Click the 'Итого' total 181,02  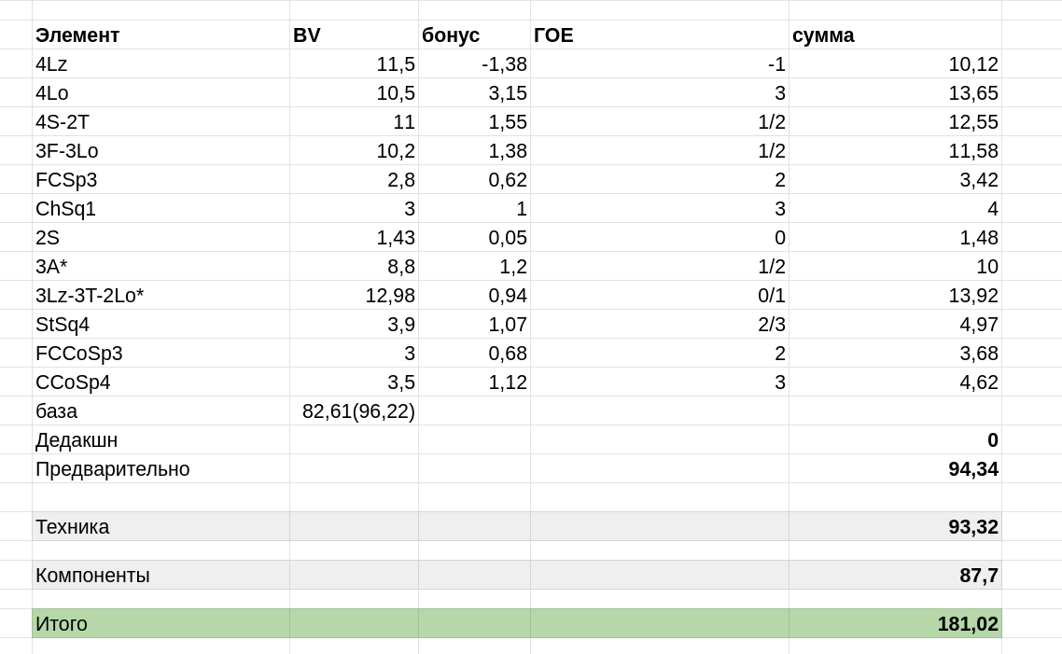click(895, 623)
